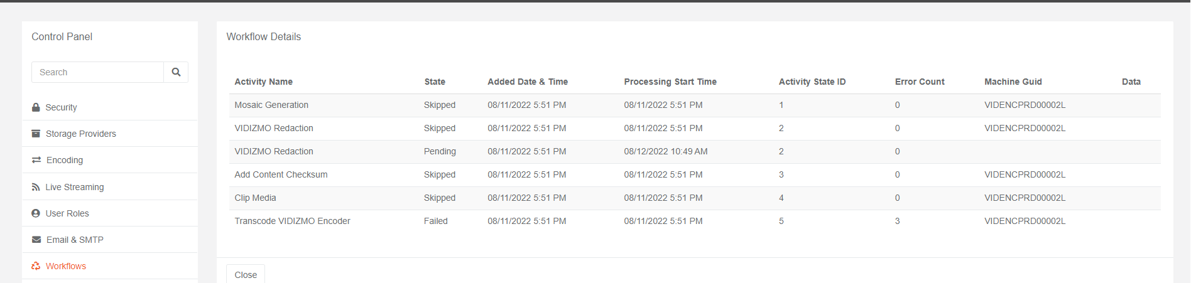The height and width of the screenshot is (283, 1191).
Task: Open Storage Providers settings
Action: point(80,134)
